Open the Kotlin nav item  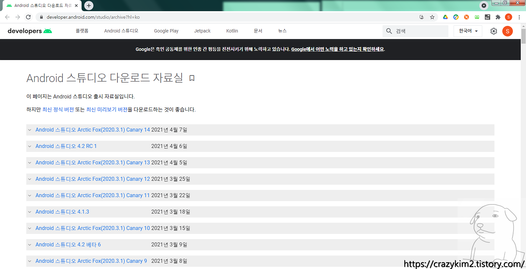[x=232, y=31]
